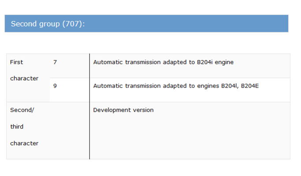Click the blue header banner

pyautogui.click(x=146, y=23)
